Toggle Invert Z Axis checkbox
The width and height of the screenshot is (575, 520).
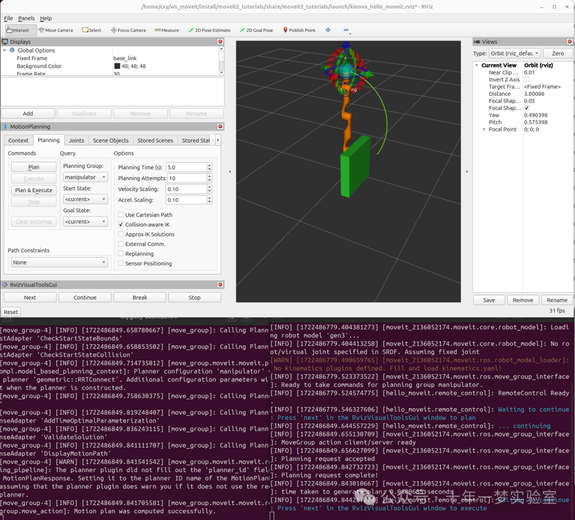[527, 80]
